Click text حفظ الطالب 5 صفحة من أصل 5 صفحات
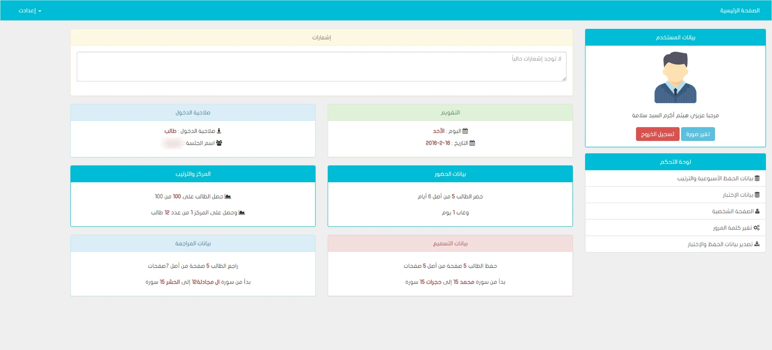The height and width of the screenshot is (350, 772). click(450, 266)
